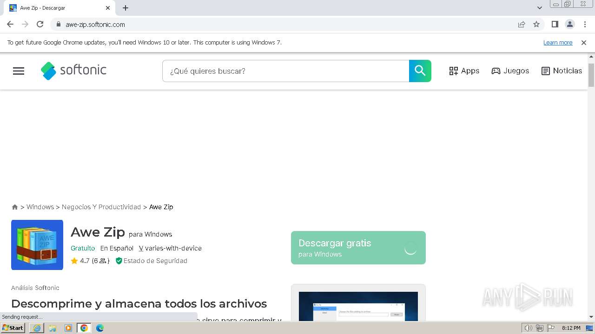Launch Microsoft Edge from taskbar
The height and width of the screenshot is (334, 595).
pos(100,328)
